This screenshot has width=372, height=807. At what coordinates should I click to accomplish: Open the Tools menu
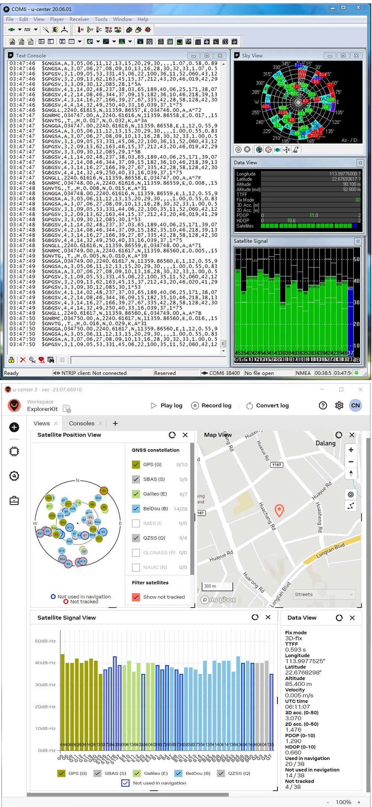[x=101, y=19]
